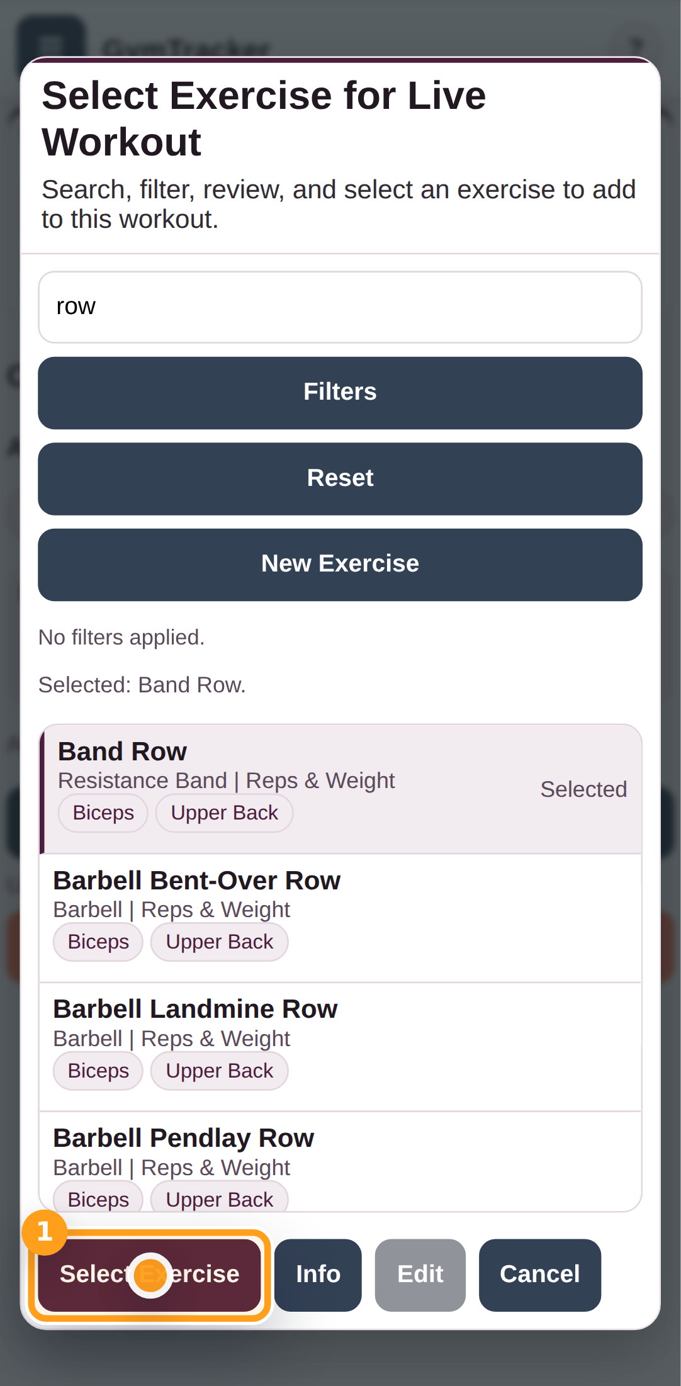Create a New Exercise
Screen dimensions: 681x1386
[340, 563]
